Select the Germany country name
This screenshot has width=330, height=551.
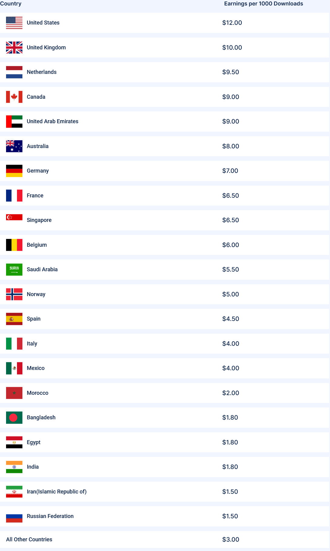point(38,171)
